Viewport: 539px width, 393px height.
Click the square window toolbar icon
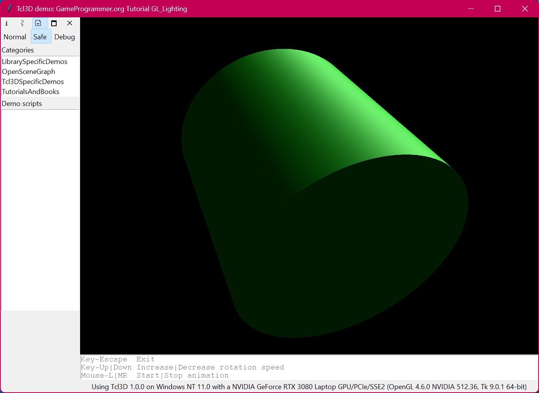click(54, 23)
